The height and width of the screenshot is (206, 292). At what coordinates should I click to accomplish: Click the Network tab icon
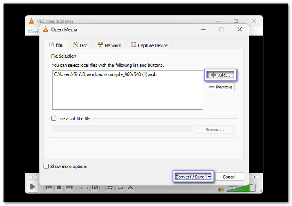pos(100,45)
